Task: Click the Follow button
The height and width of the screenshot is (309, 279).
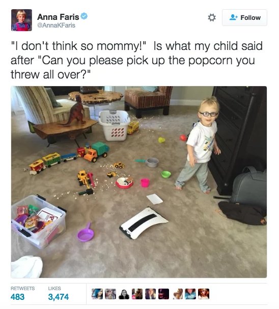Action: (244, 17)
